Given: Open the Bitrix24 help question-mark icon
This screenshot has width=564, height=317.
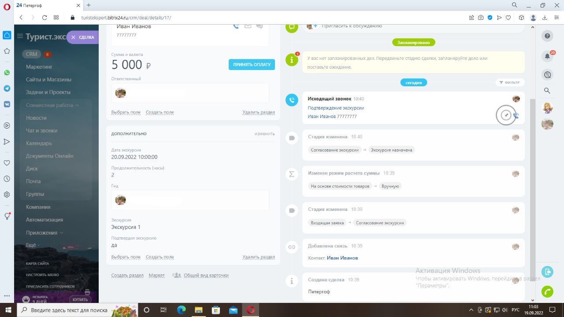Looking at the screenshot, I should [547, 36].
